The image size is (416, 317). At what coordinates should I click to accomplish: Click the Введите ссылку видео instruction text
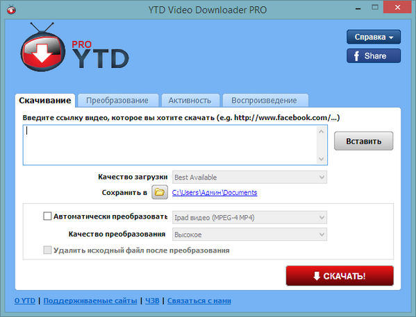pos(181,118)
